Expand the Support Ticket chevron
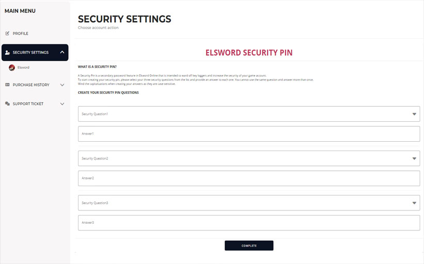 click(x=62, y=104)
